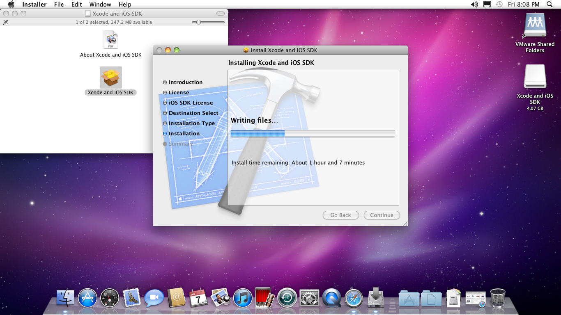Click the display icon in menu bar

click(x=487, y=5)
